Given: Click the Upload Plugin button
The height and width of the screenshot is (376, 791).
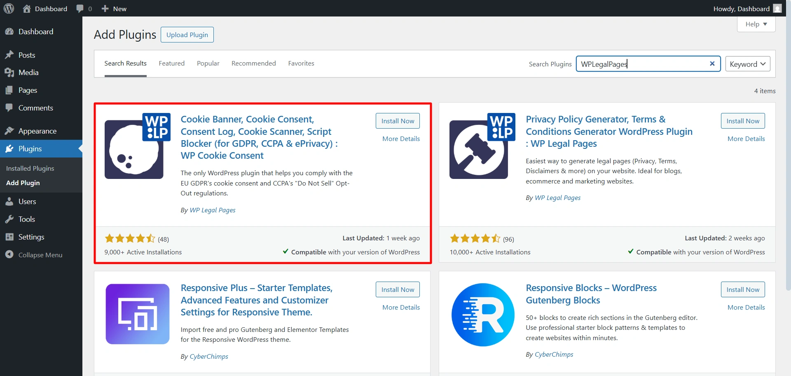Looking at the screenshot, I should [187, 35].
